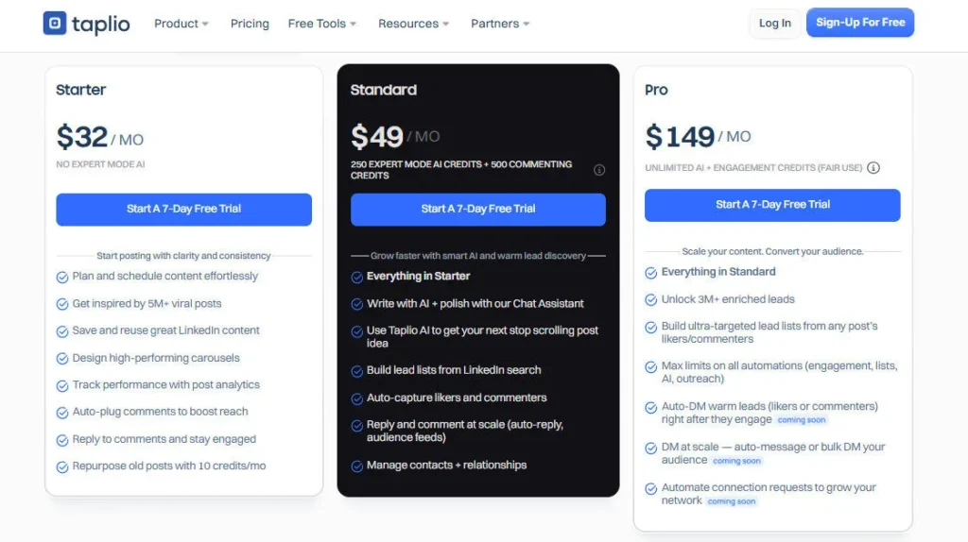Click the Log In button

(x=775, y=24)
